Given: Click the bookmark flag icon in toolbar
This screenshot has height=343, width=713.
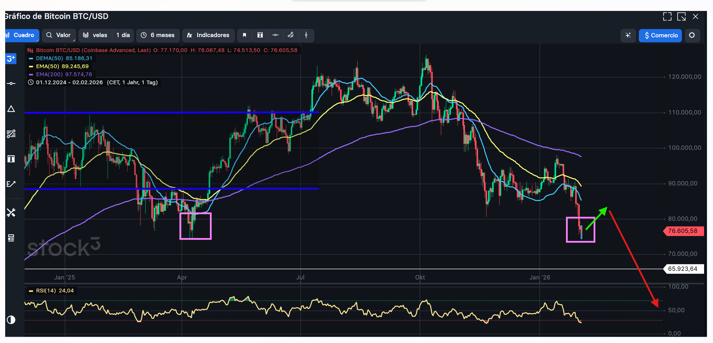Looking at the screenshot, I should (x=244, y=35).
